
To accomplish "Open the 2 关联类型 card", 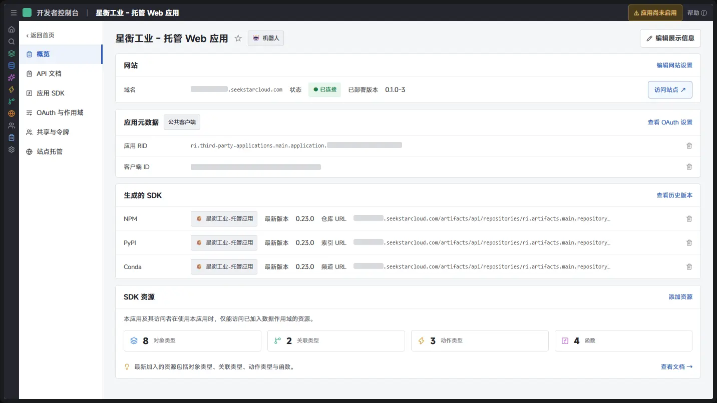I will 336,340.
